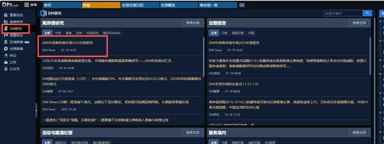Click the 01-19 08:00 timestamp

(233, 92)
